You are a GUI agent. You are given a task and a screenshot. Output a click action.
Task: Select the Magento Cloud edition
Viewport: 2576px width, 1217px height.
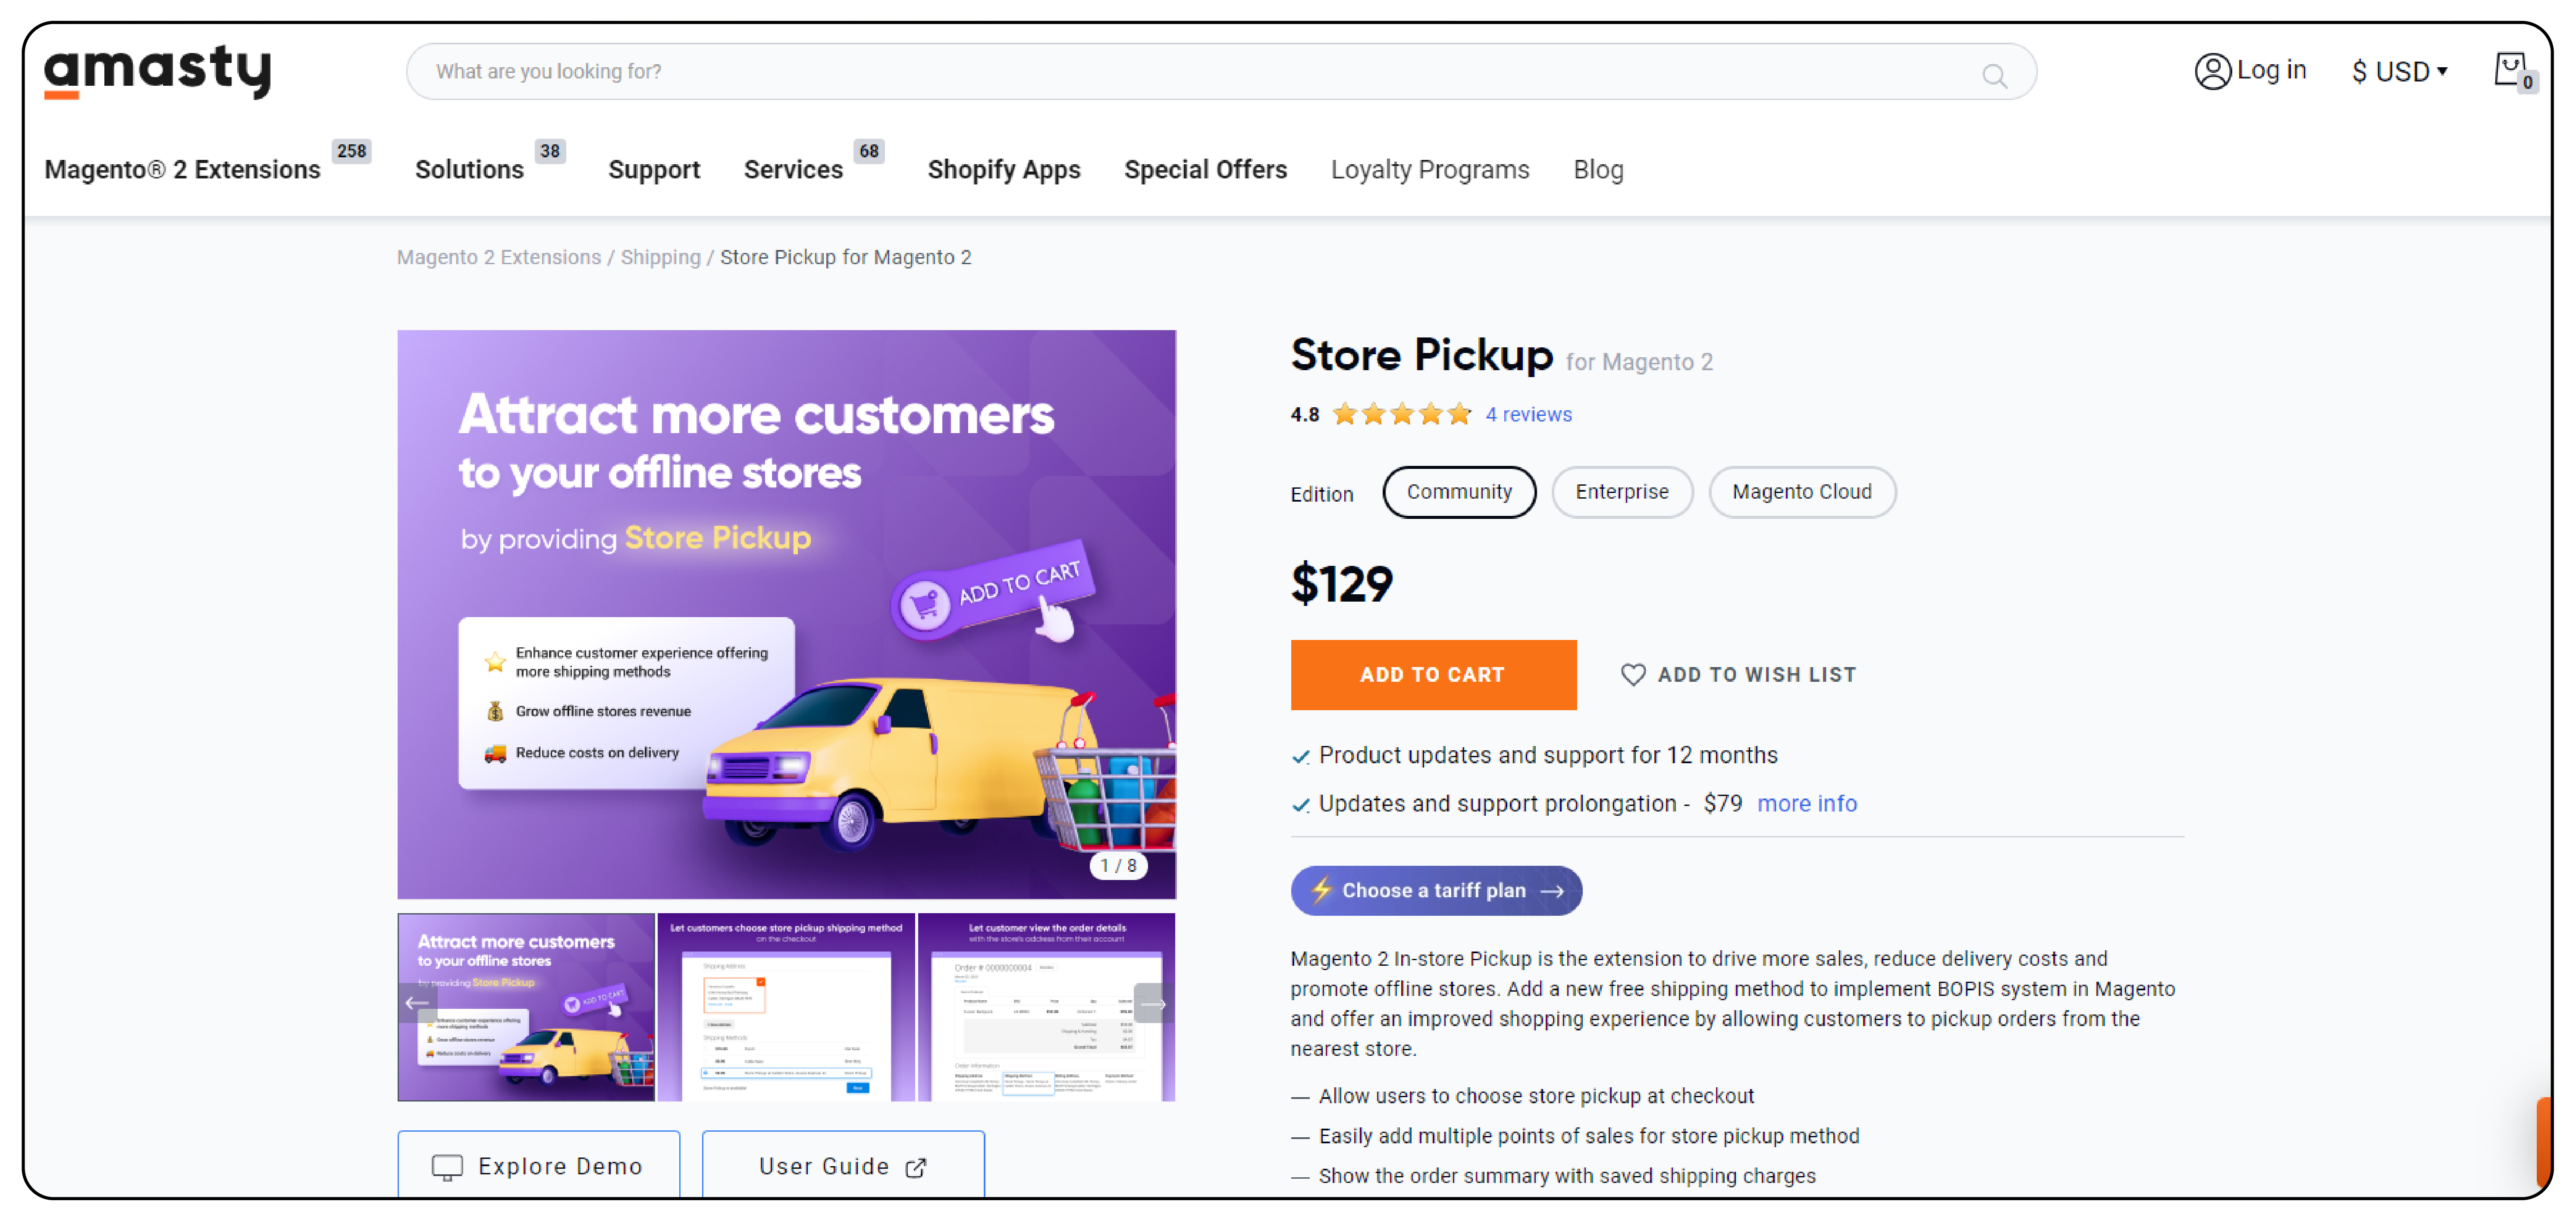click(x=1801, y=492)
